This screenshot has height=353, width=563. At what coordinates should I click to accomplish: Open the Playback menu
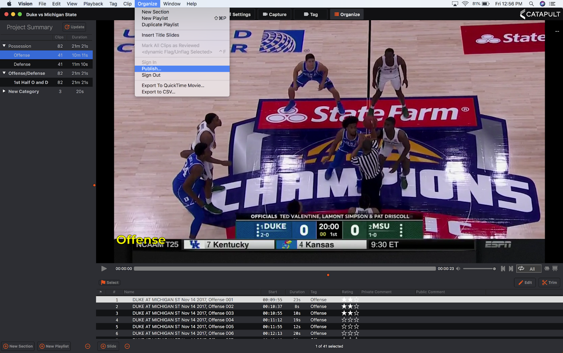[x=93, y=4]
